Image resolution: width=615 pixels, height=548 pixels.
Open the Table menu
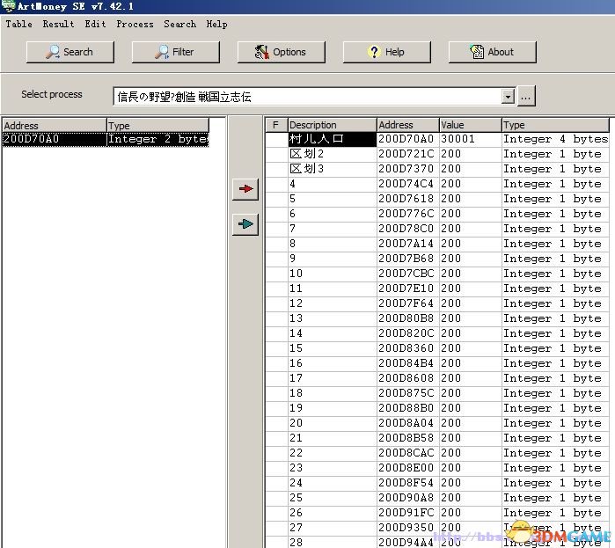coord(18,24)
